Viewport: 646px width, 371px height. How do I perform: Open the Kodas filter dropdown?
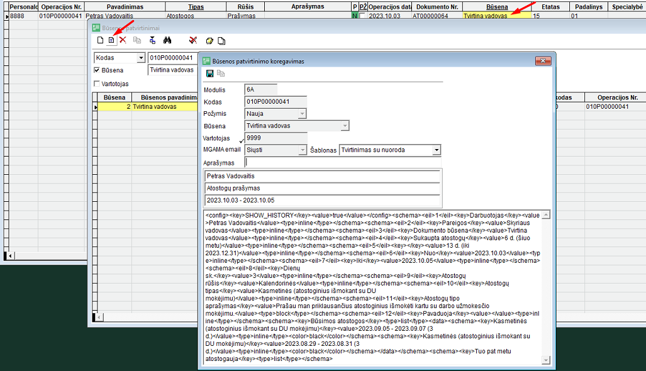coord(140,58)
